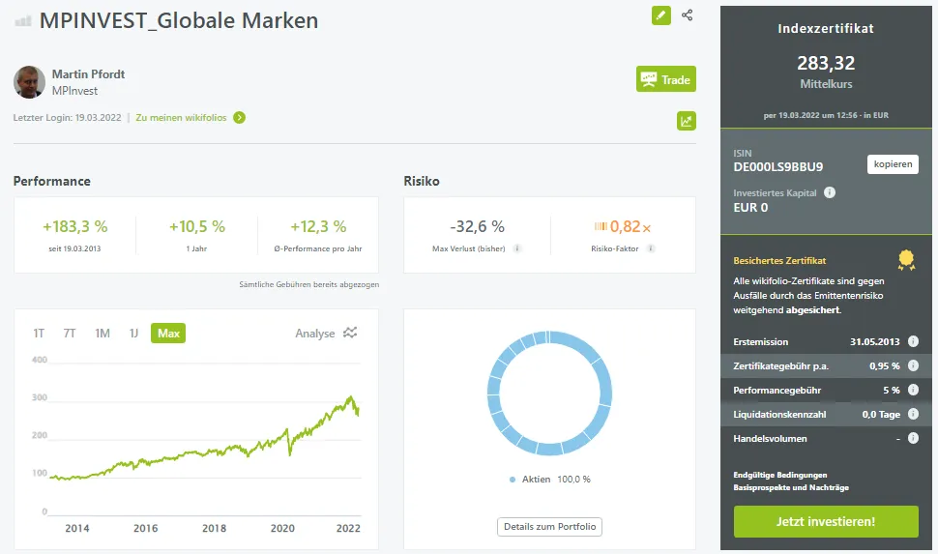Click the green Trade button

point(666,79)
